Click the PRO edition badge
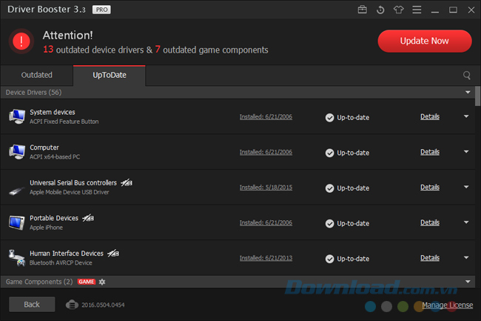This screenshot has width=481, height=321. tap(101, 10)
